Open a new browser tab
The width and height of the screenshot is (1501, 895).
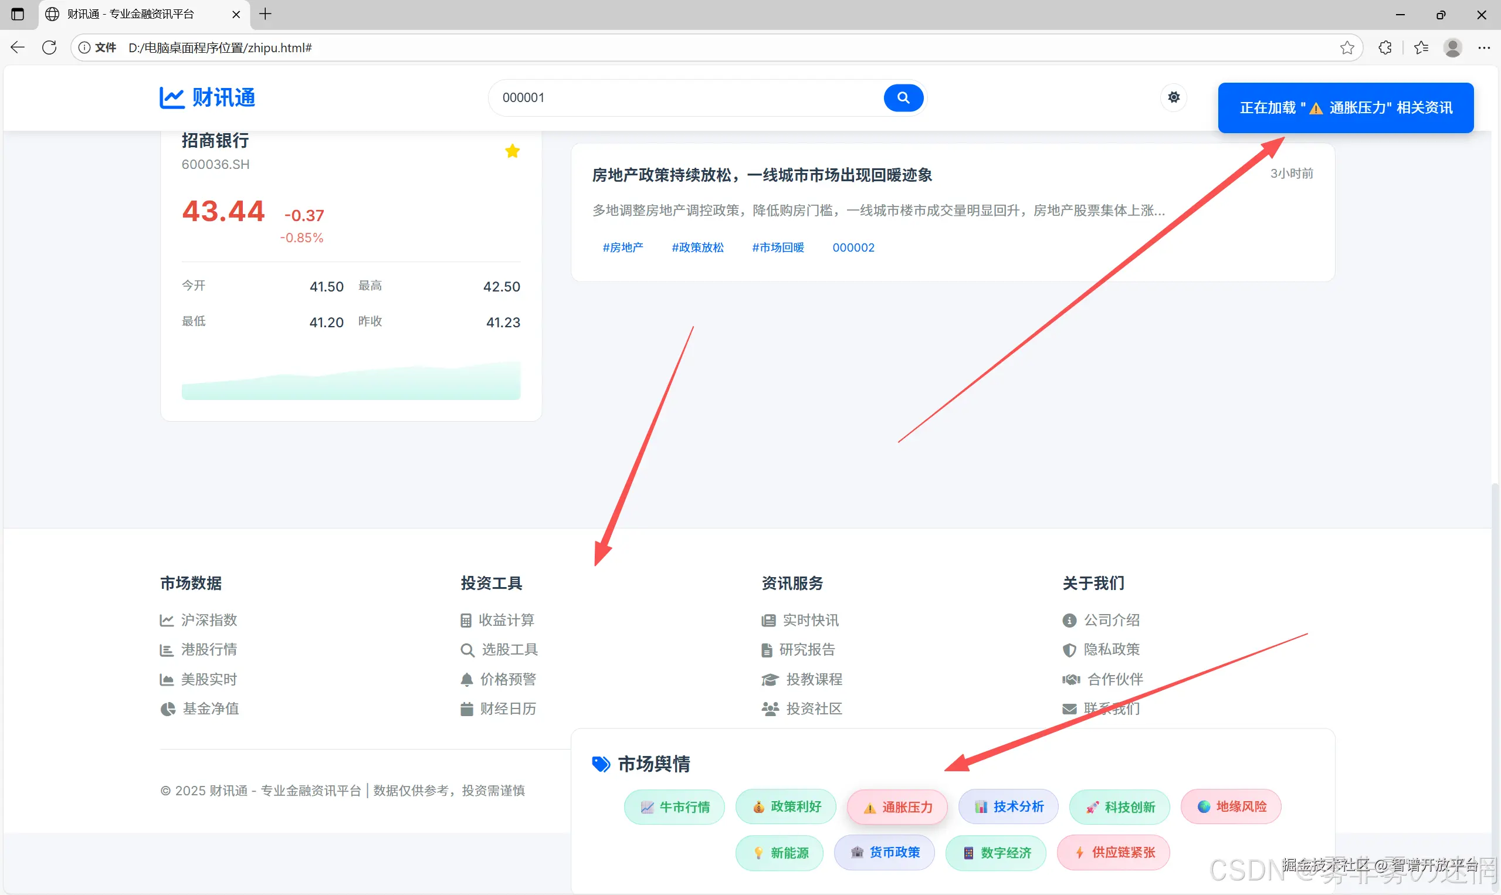pos(265,14)
